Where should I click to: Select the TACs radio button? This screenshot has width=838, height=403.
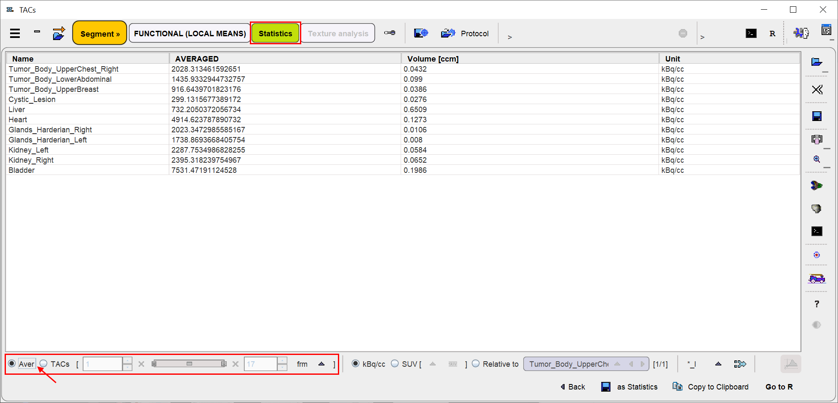point(44,363)
